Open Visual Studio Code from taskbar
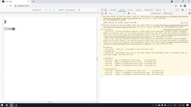191x107 pixels. tap(16, 105)
